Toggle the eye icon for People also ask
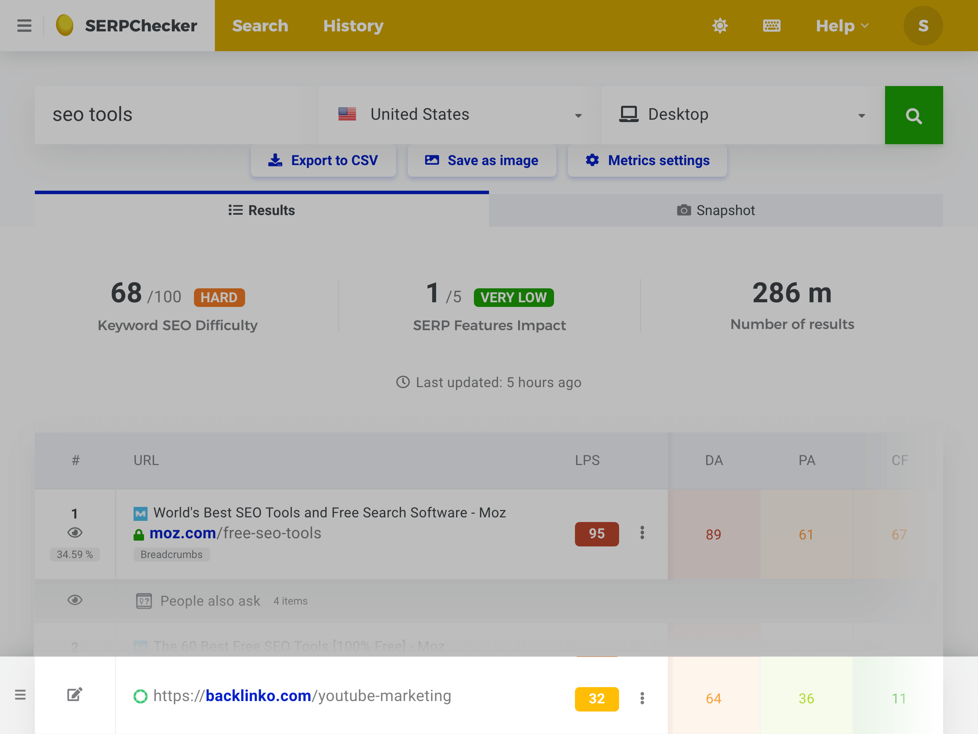Image resolution: width=978 pixels, height=734 pixels. tap(75, 600)
